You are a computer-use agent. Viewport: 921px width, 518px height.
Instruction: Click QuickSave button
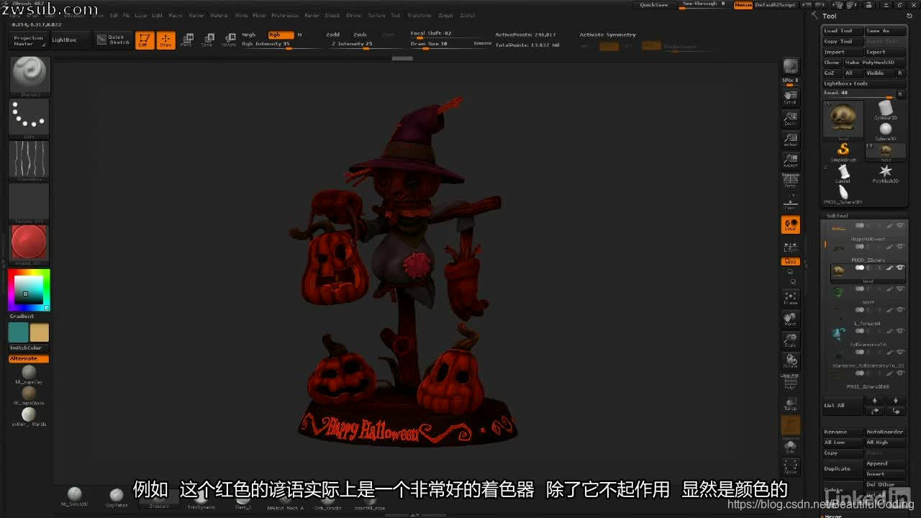655,5
